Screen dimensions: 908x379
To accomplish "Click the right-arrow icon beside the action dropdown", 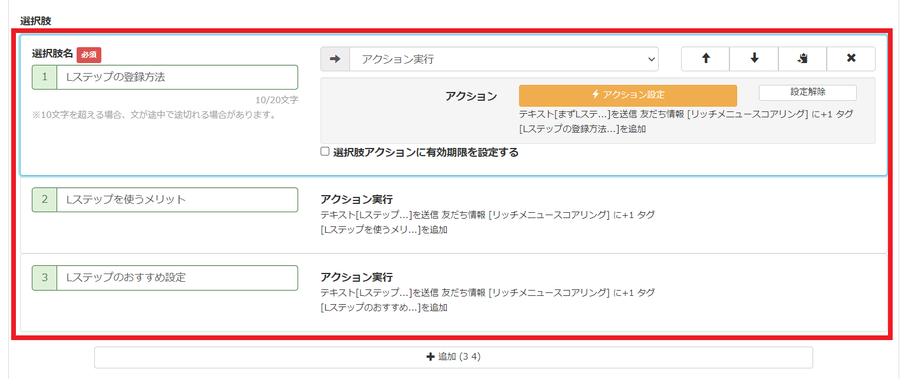I will (x=335, y=59).
